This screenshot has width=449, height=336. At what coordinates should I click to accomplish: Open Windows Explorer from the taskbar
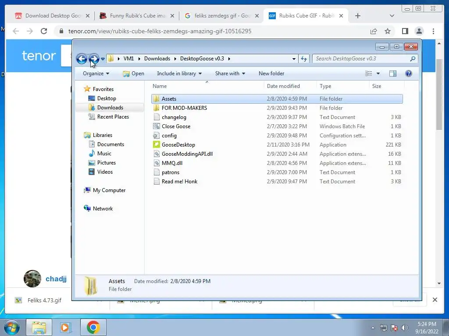pyautogui.click(x=39, y=327)
